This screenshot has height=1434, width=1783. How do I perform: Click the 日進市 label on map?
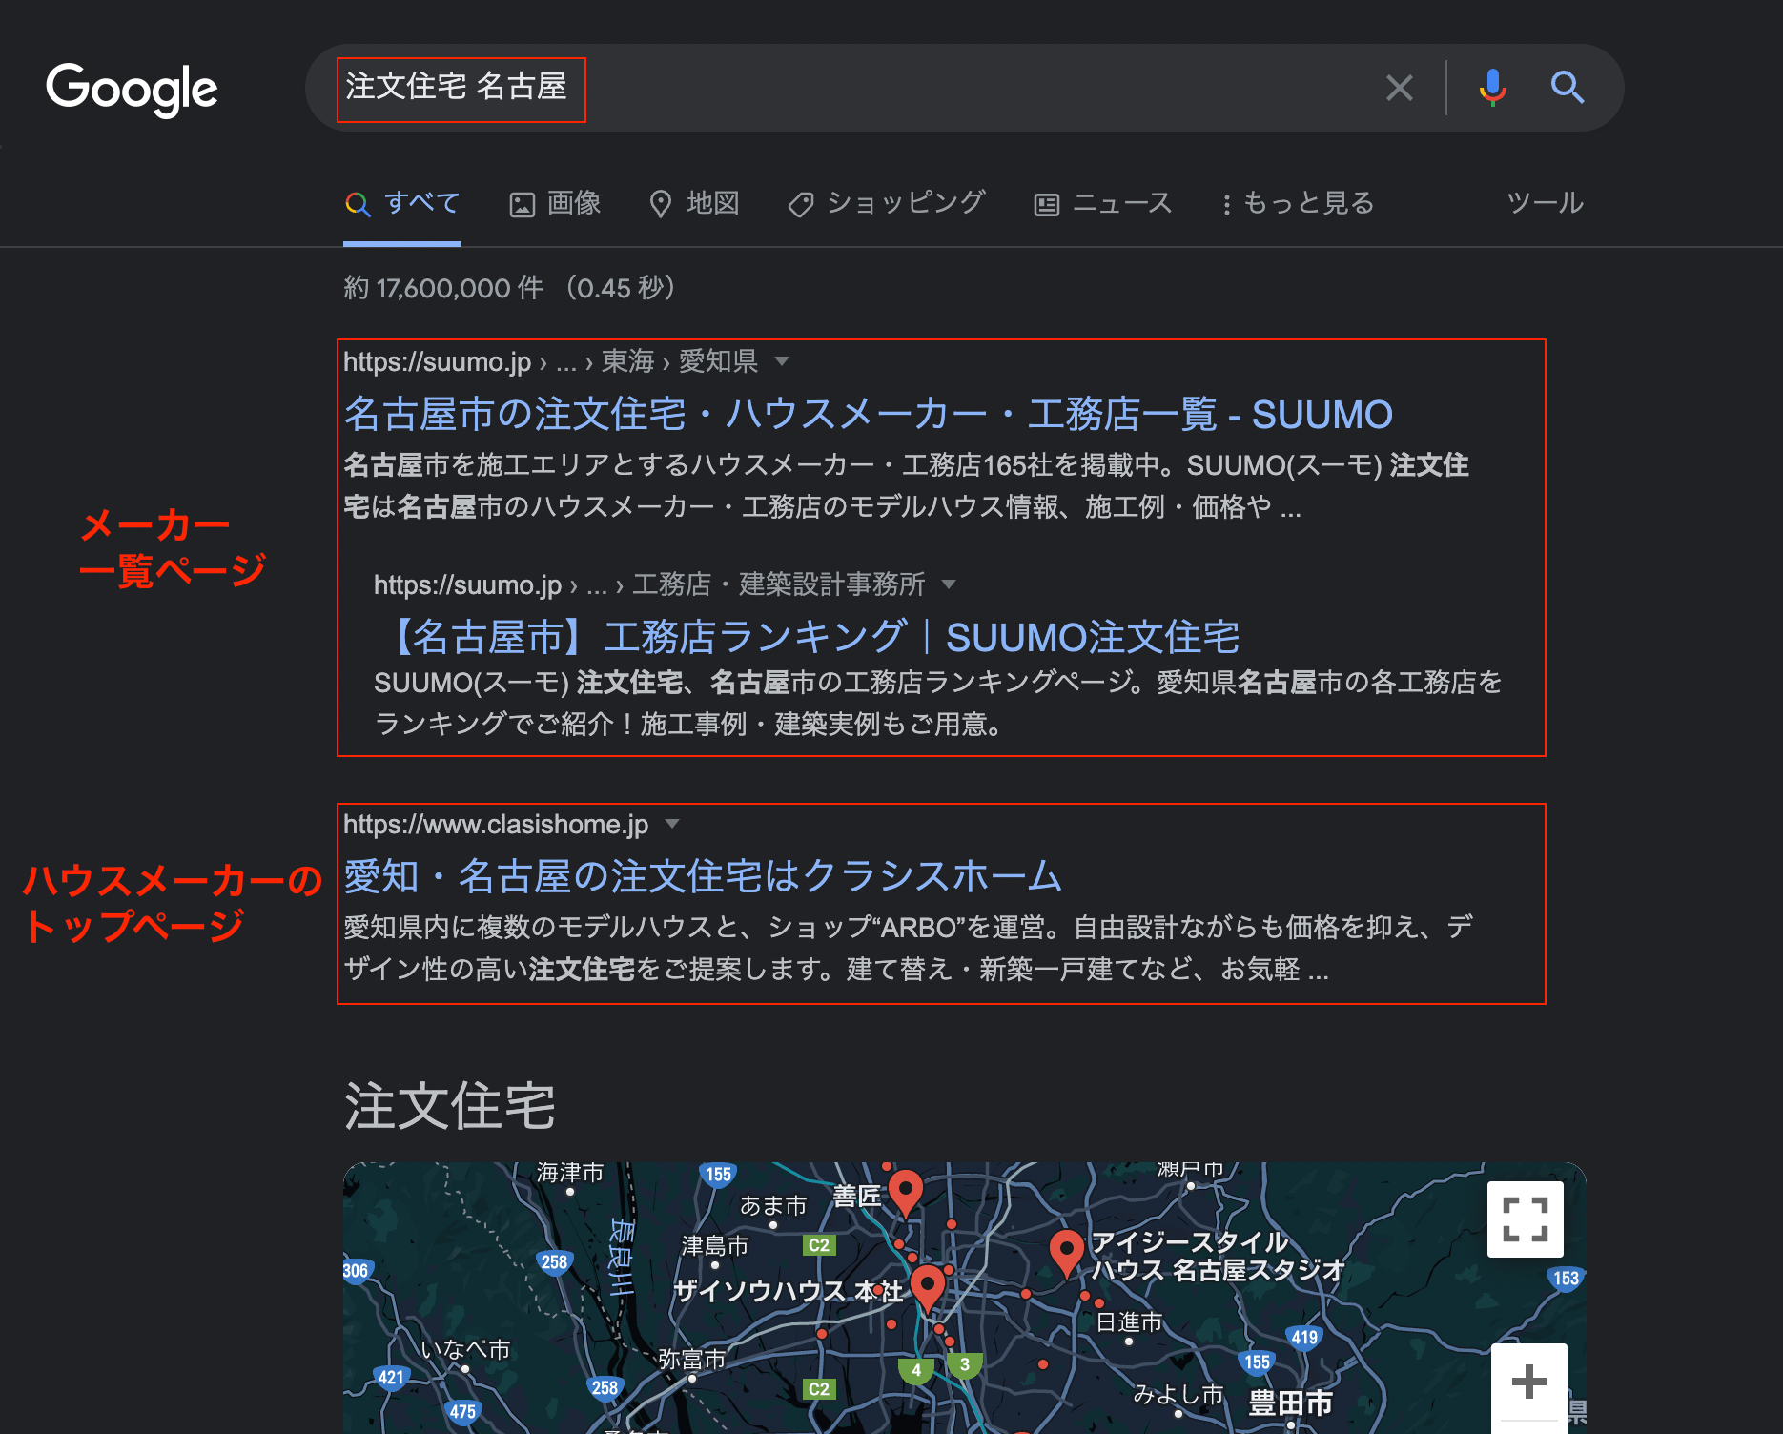1129,1321
